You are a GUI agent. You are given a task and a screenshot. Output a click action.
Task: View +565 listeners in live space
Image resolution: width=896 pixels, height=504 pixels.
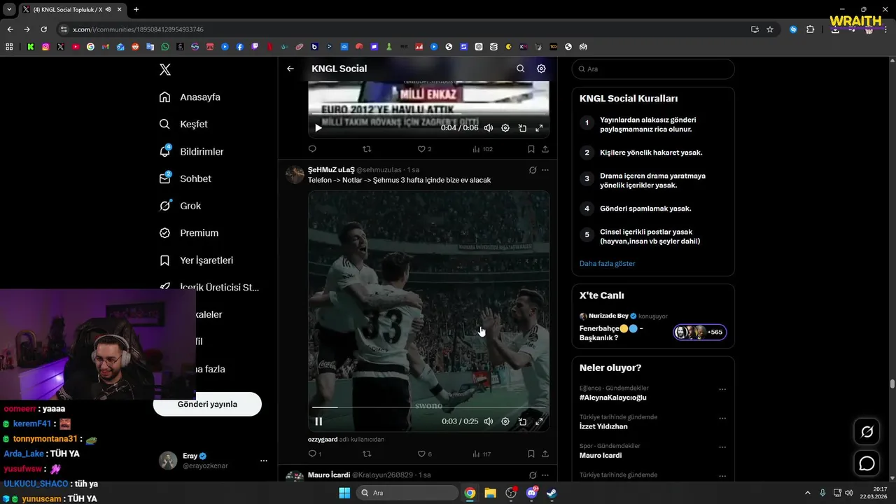700,332
